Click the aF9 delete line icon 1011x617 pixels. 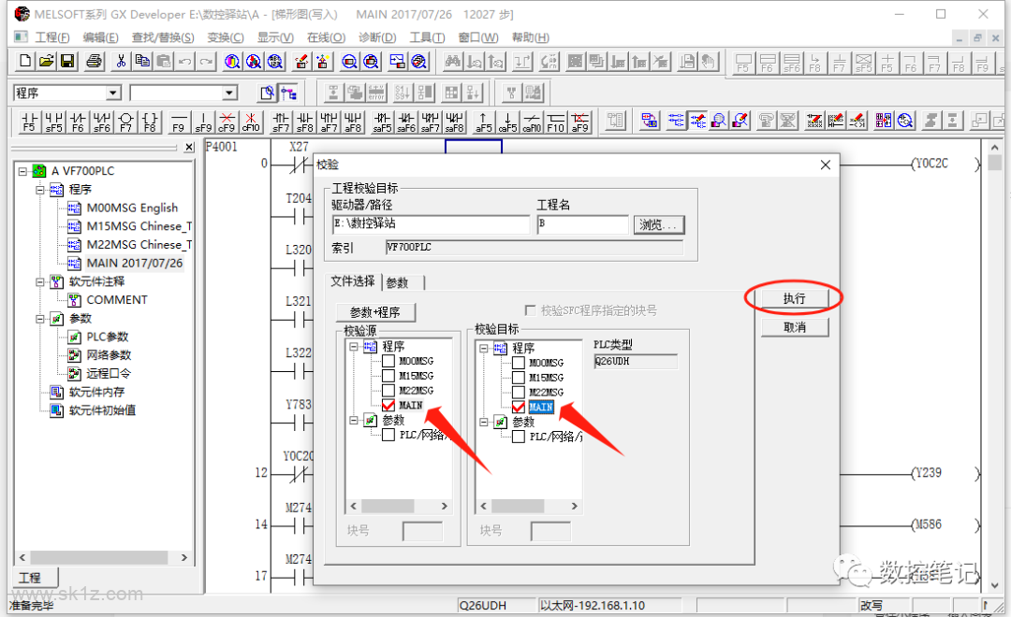pos(579,122)
